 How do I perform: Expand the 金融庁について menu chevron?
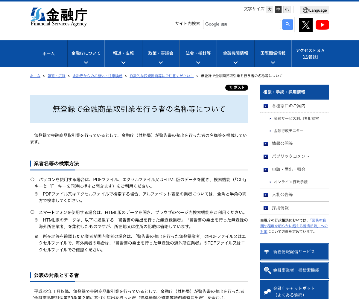pyautogui.click(x=86, y=63)
